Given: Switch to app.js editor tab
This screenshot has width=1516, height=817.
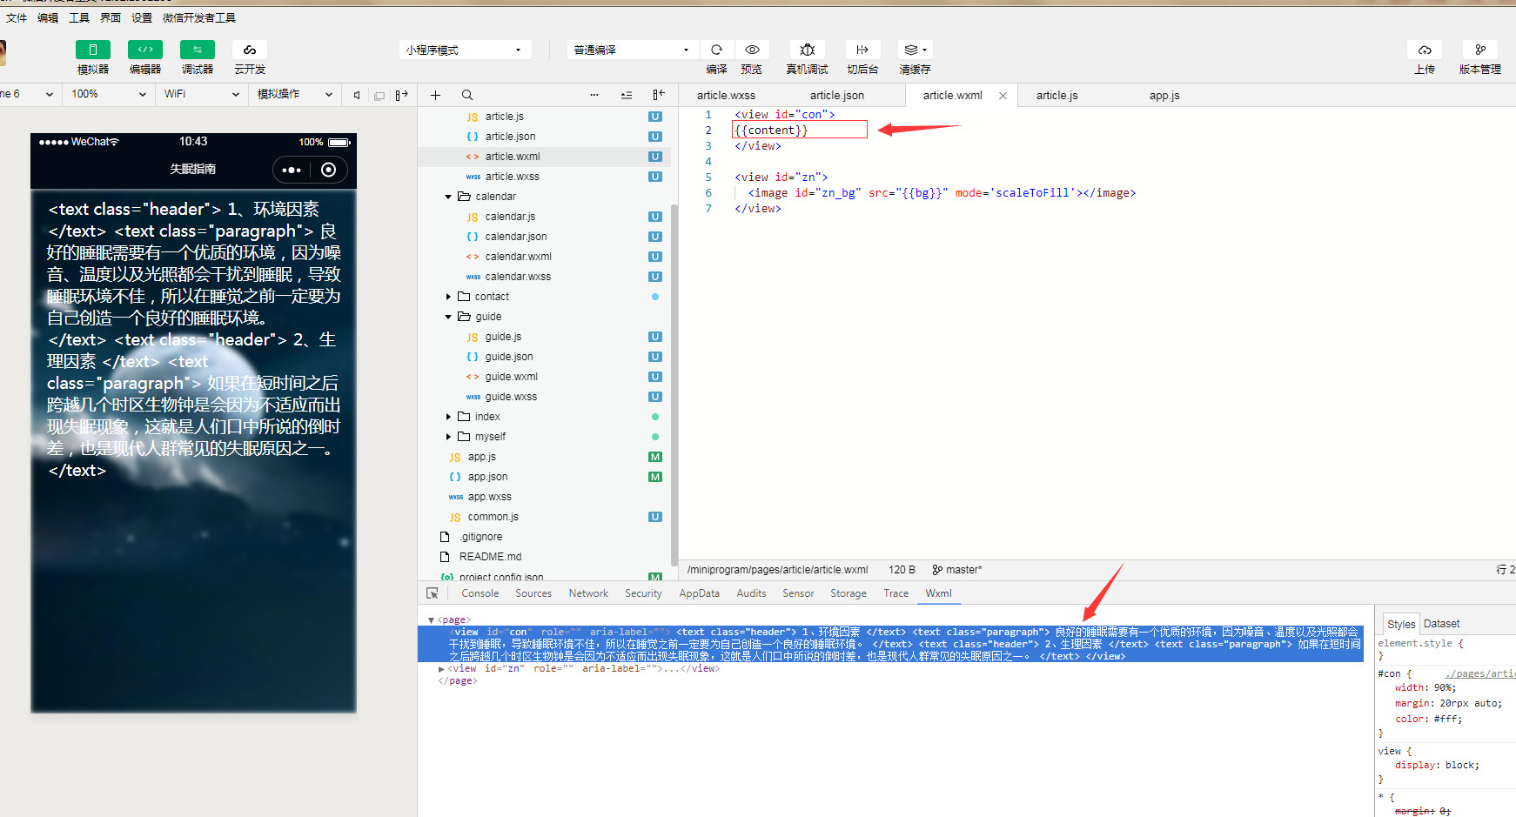Looking at the screenshot, I should tap(1164, 96).
